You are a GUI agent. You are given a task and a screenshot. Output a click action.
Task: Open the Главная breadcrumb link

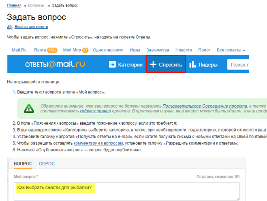[x=15, y=6]
